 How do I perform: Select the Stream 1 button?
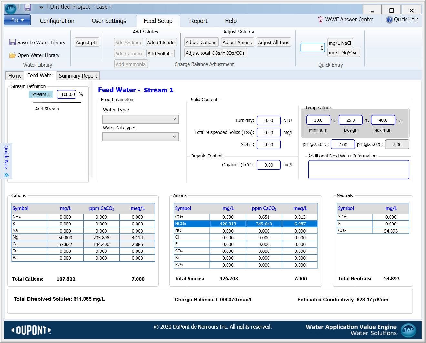[x=41, y=94]
